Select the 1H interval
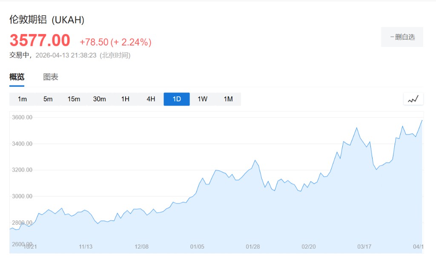The width and height of the screenshot is (436, 258). (125, 99)
